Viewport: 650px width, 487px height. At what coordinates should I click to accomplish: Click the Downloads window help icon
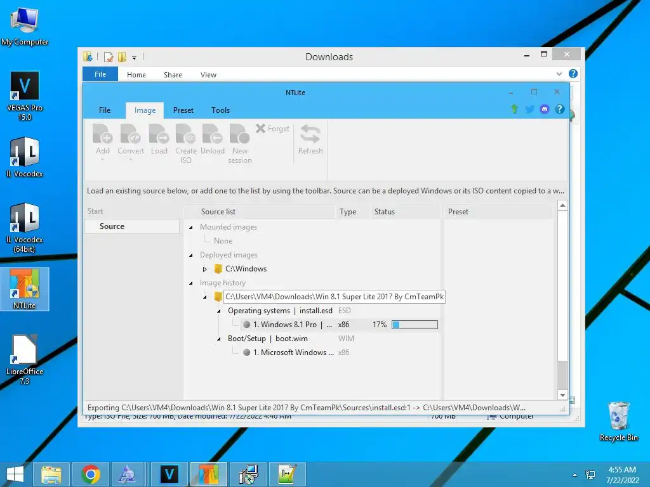point(573,74)
